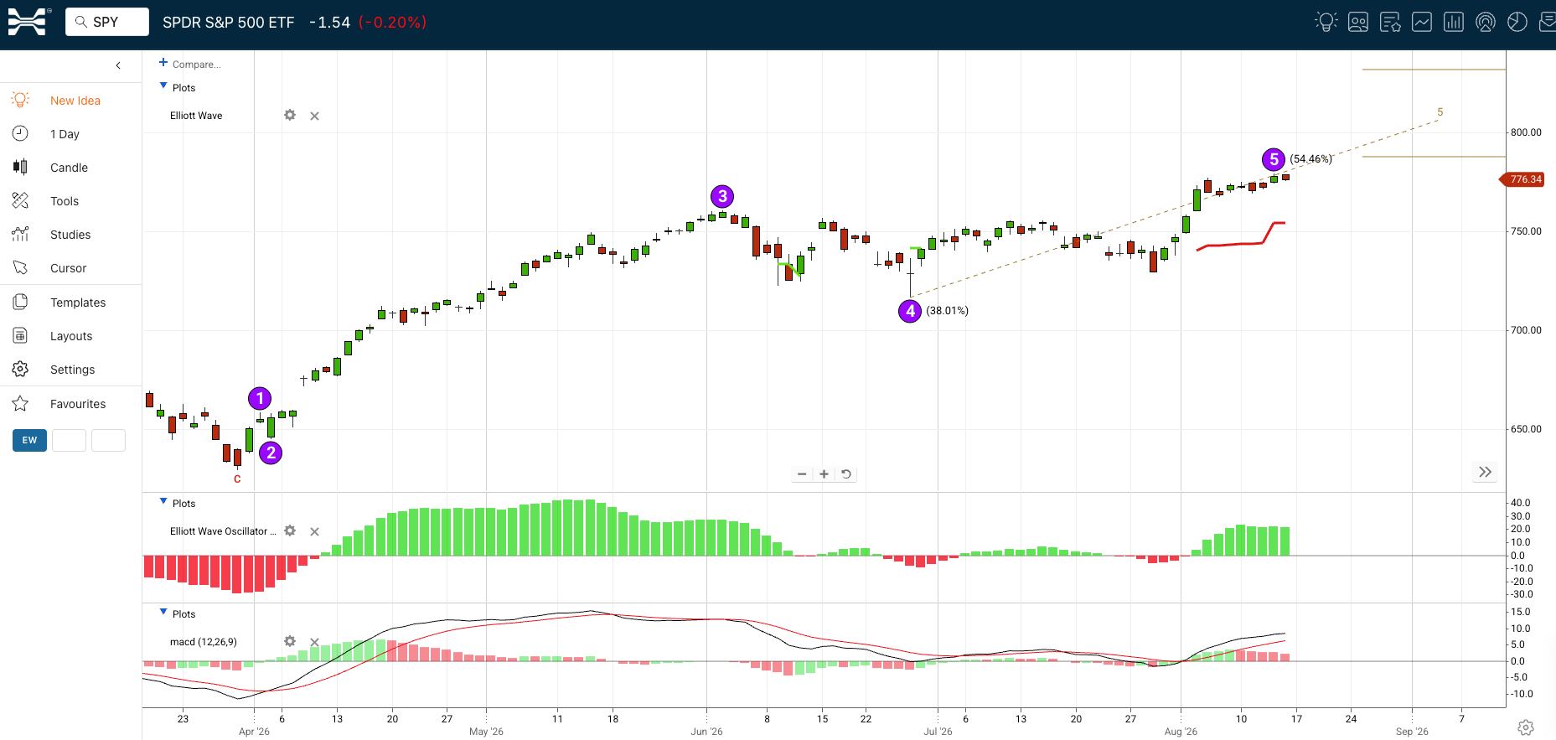Open the line chart icon in header
The width and height of the screenshot is (1556, 740).
(1422, 22)
